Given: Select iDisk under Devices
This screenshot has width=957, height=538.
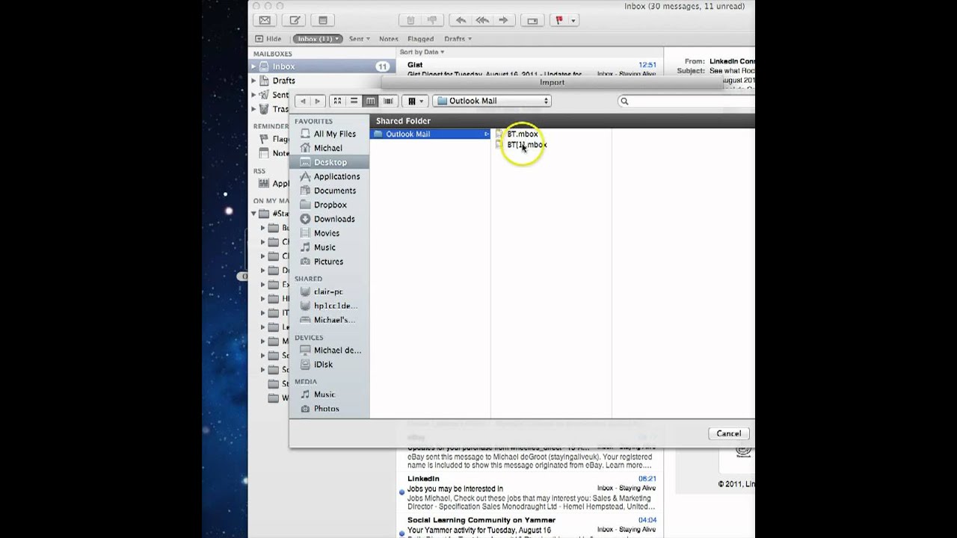Looking at the screenshot, I should [x=323, y=365].
